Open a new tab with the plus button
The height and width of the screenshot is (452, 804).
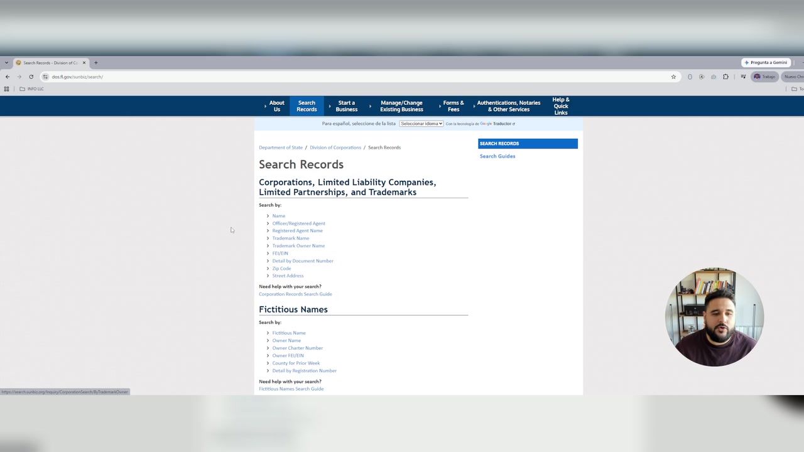click(95, 63)
